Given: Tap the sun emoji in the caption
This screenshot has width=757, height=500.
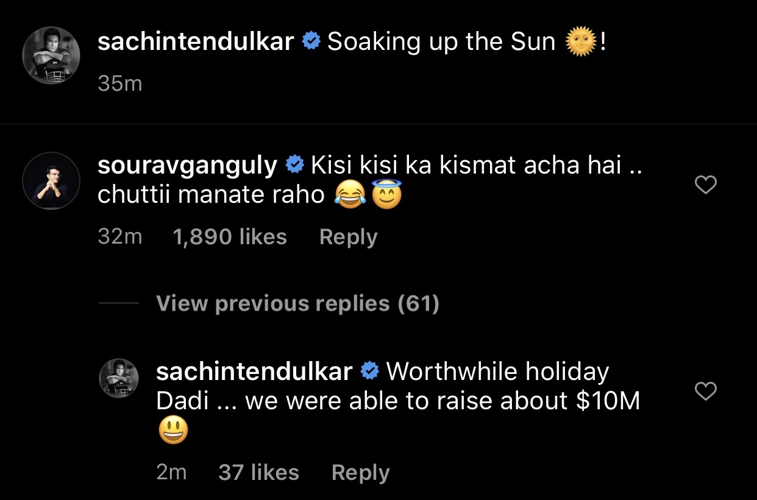Looking at the screenshot, I should tap(581, 43).
